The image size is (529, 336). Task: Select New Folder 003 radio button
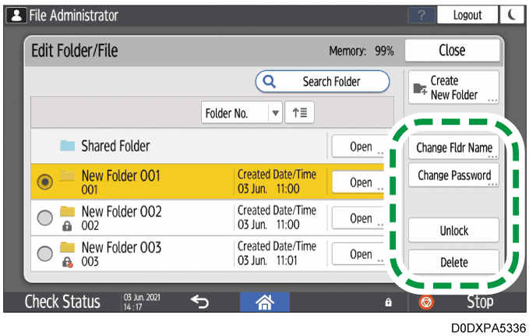(45, 254)
